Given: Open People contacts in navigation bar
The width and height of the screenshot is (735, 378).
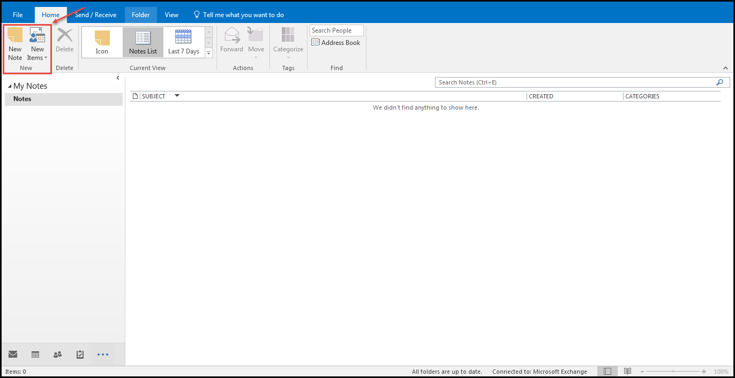Looking at the screenshot, I should [x=58, y=354].
